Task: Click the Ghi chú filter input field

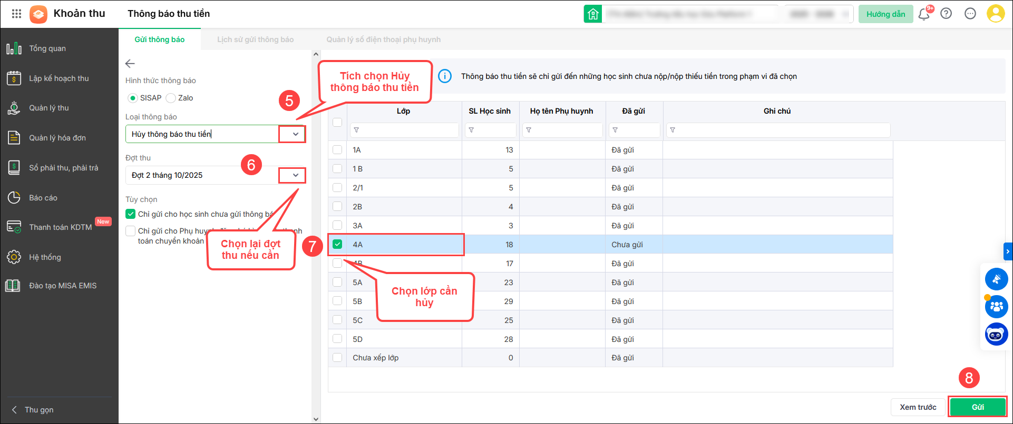Action: tap(778, 130)
